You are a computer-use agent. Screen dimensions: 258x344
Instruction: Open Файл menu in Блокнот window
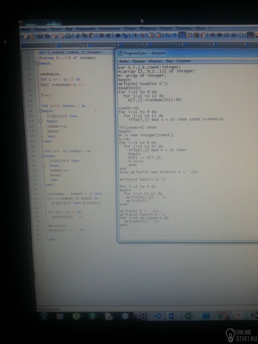pyautogui.click(x=124, y=61)
